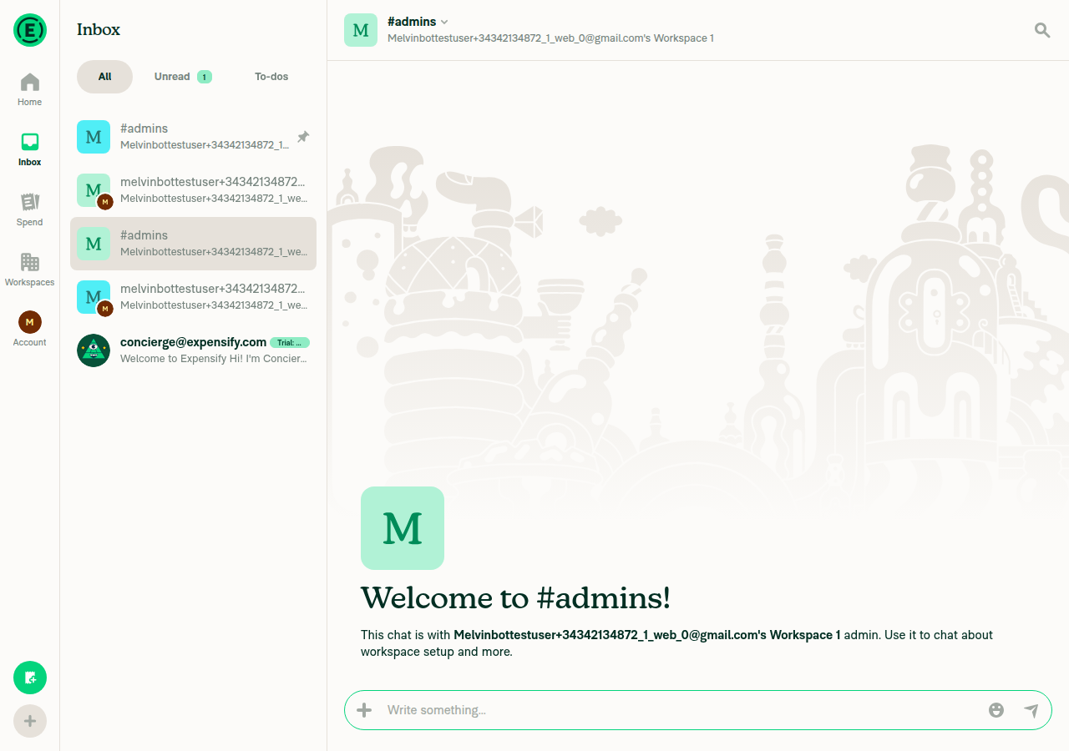
Task: Click the workspace subtitle under the #admins header
Action: click(x=550, y=38)
